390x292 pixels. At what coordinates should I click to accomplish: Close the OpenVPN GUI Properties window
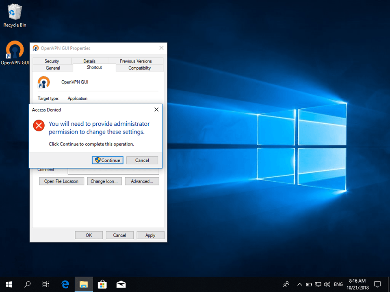(x=161, y=48)
